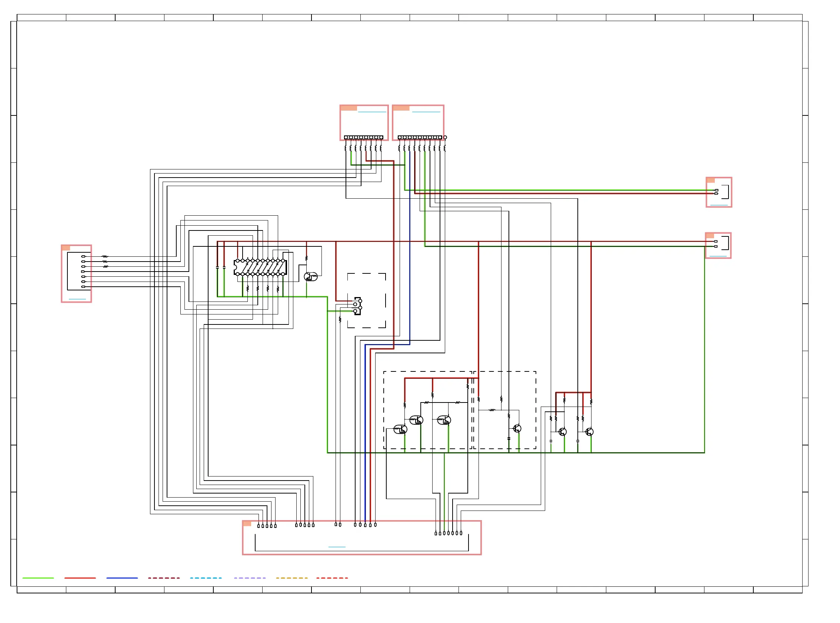This screenshot has height=623, width=840.
Task: Select the nine-pin header strip in top-right connector box
Action: pos(420,138)
